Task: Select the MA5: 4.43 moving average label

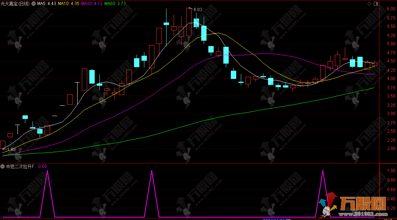Action: coord(46,4)
